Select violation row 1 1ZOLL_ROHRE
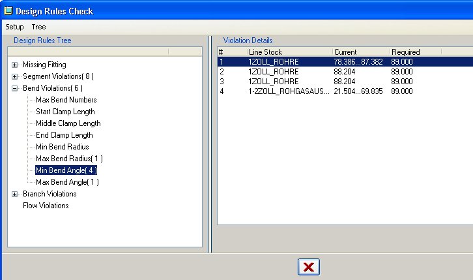This screenshot has width=473, height=280. 345,62
